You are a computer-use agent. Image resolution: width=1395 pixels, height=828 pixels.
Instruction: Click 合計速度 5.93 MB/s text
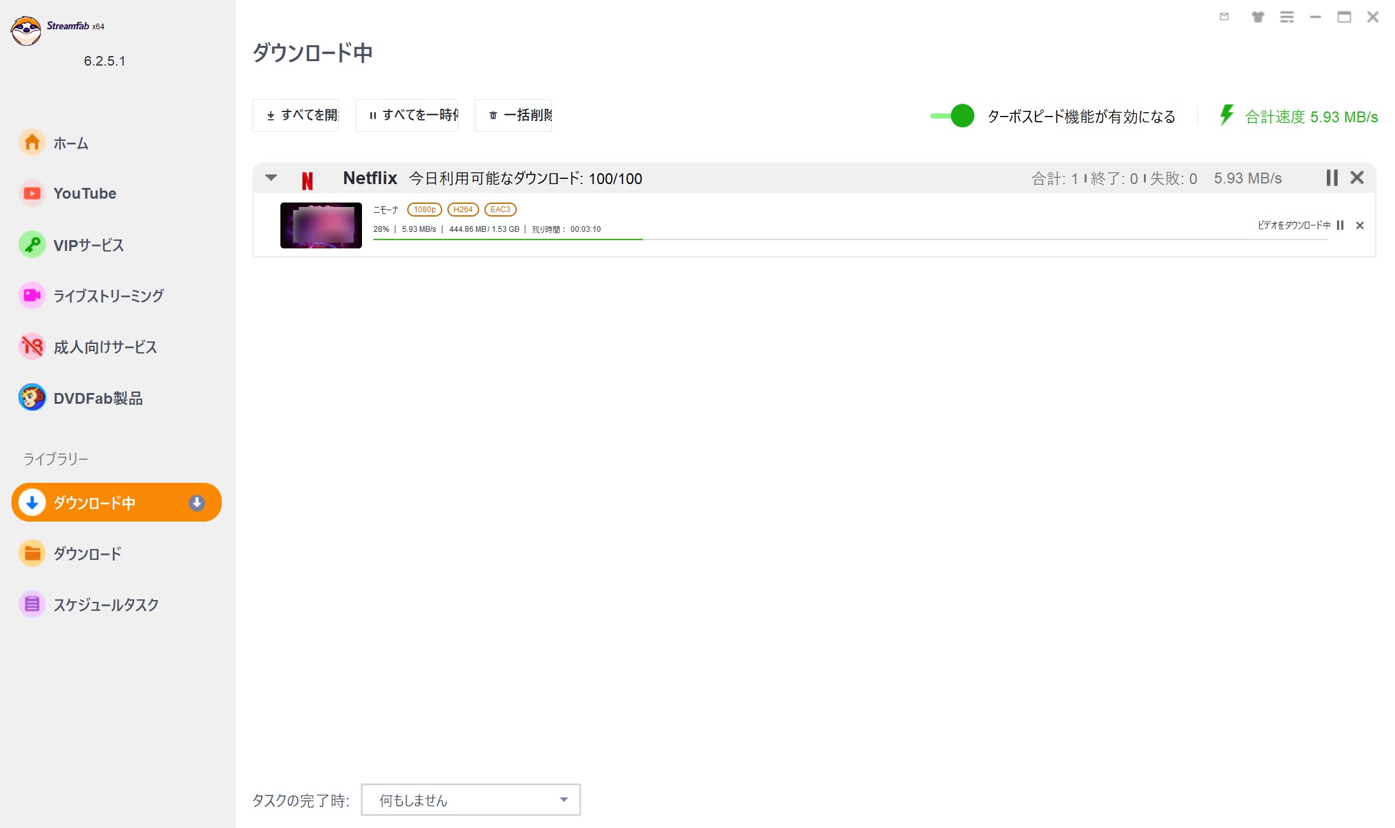click(1312, 117)
